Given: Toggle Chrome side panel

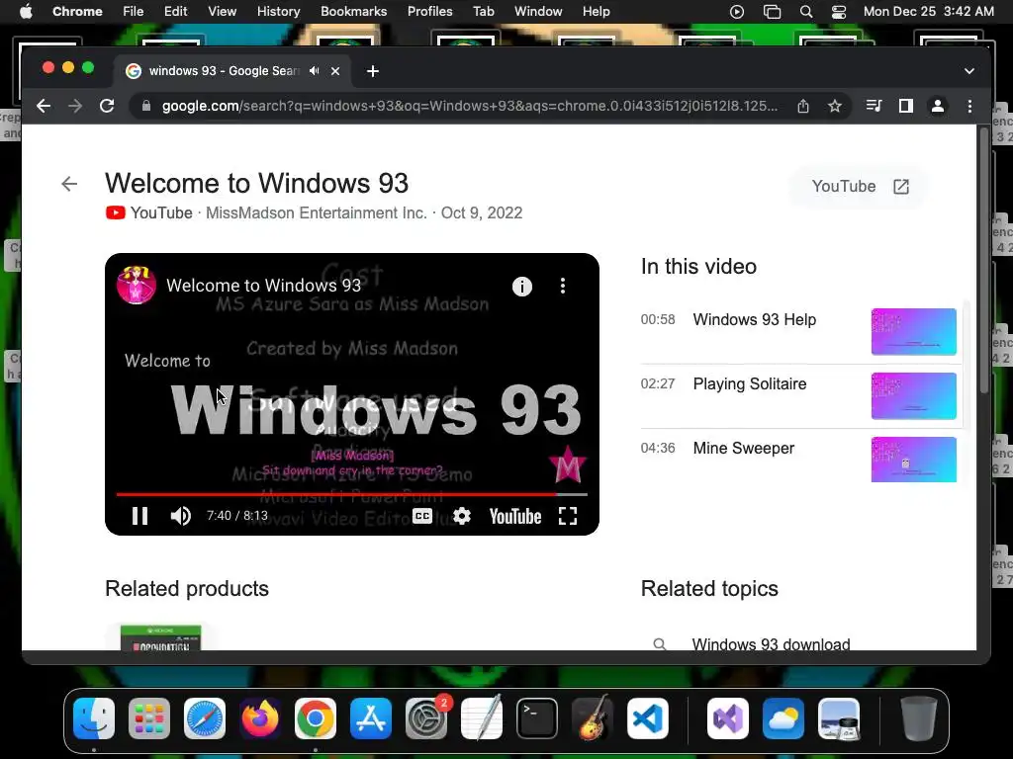Looking at the screenshot, I should click(906, 106).
